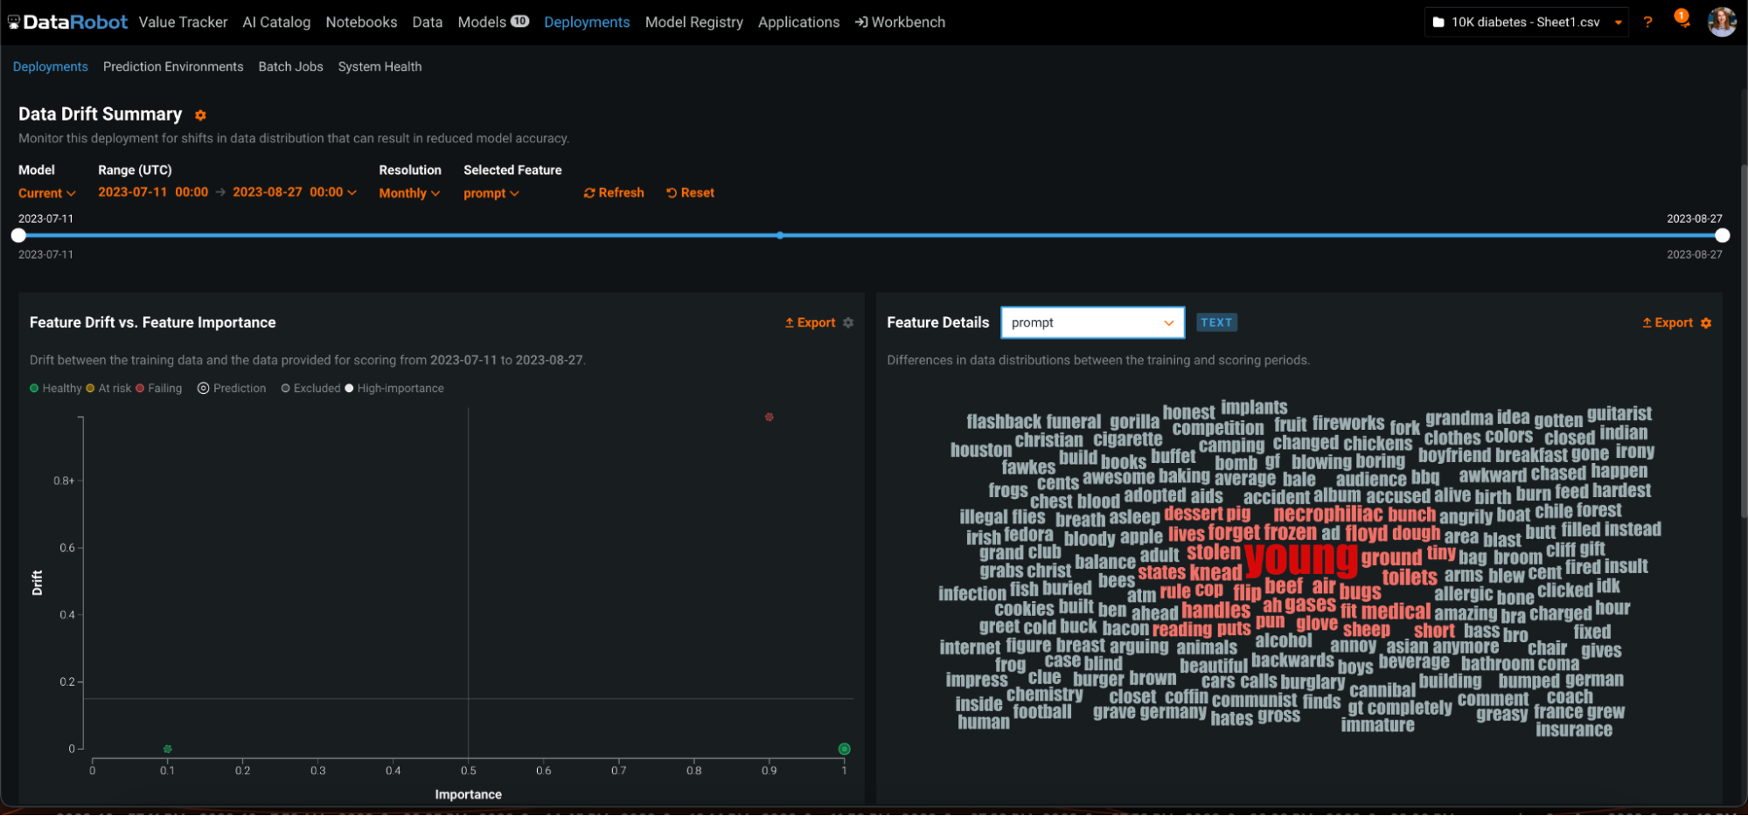Click the folder icon beside 10K diabetes
Image resolution: width=1748 pixels, height=816 pixels.
[1438, 23]
